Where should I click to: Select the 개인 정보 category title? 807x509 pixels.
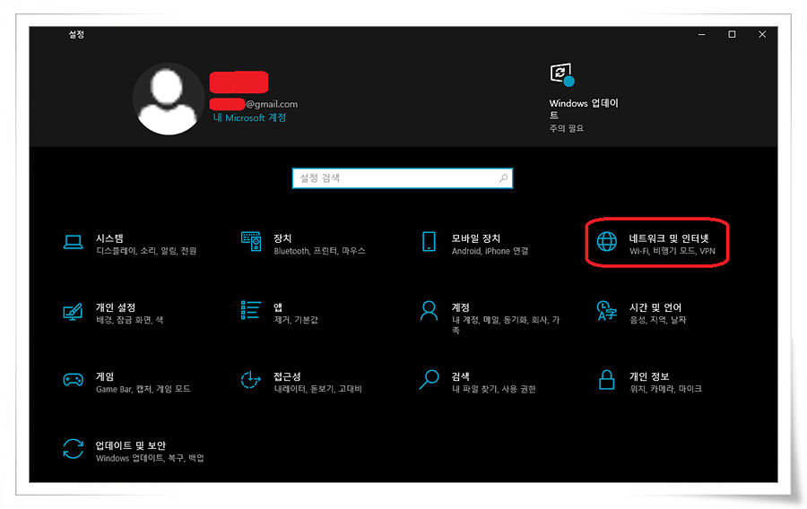pos(649,377)
